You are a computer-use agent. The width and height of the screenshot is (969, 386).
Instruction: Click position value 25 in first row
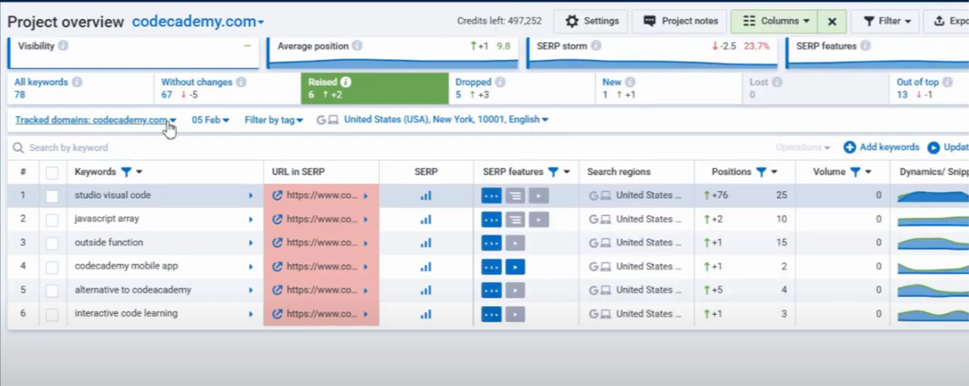(x=781, y=196)
